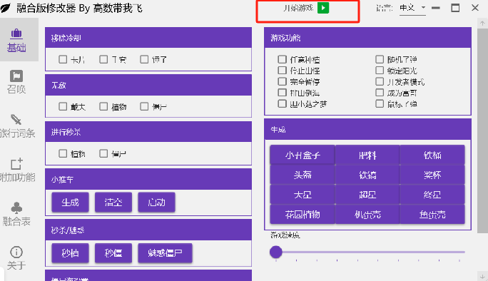Enable 鼠标子弹 checkbox

click(380, 103)
